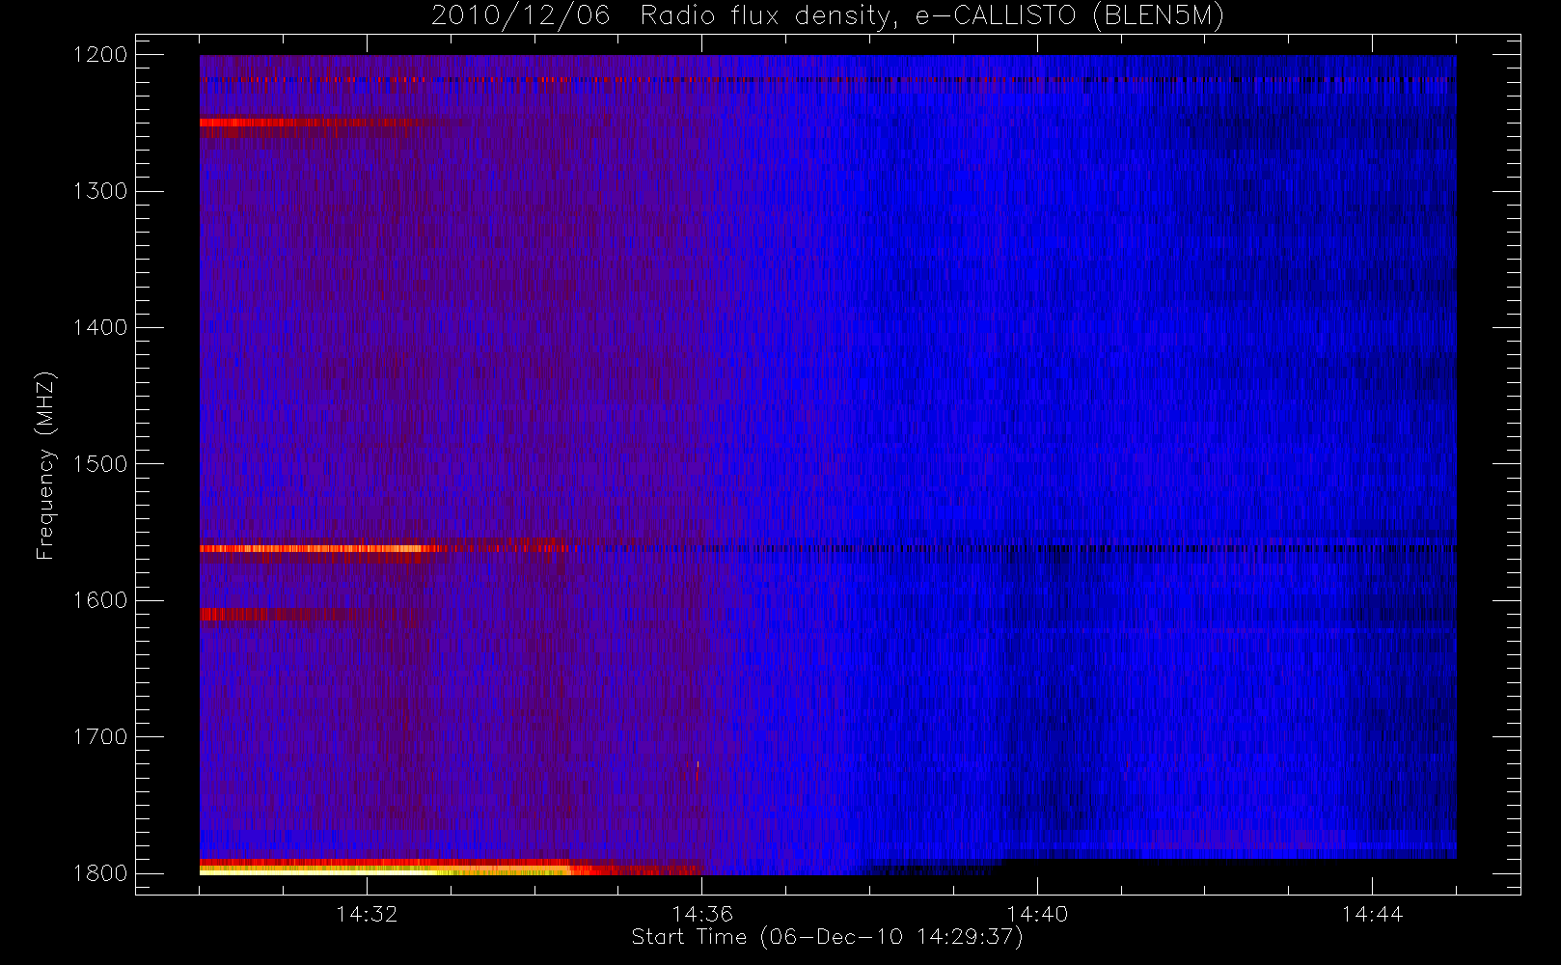Click the 14:32 time tick label
The height and width of the screenshot is (965, 1561).
pos(367,914)
